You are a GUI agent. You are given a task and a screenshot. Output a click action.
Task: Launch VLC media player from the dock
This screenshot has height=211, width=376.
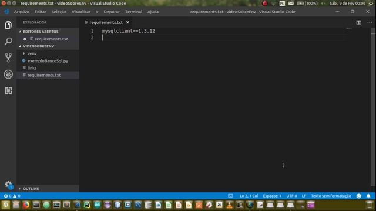pos(229,205)
